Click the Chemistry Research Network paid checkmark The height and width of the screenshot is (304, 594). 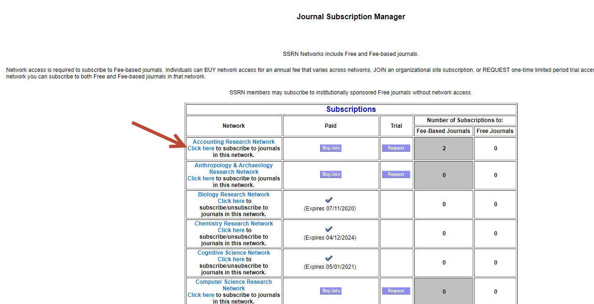click(x=329, y=229)
